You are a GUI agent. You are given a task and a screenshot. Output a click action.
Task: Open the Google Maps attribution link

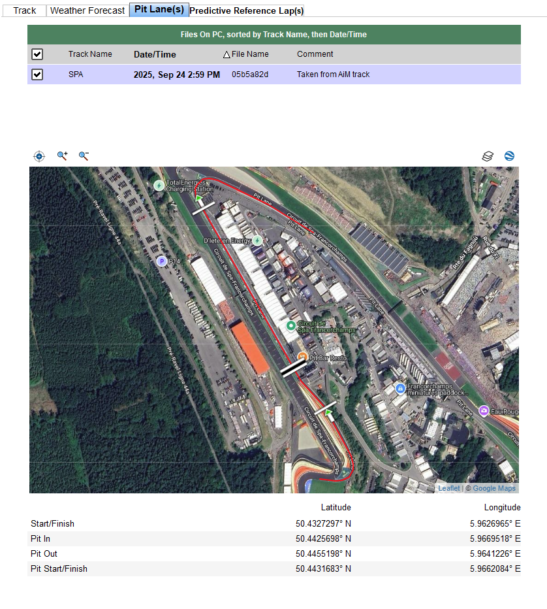click(494, 488)
